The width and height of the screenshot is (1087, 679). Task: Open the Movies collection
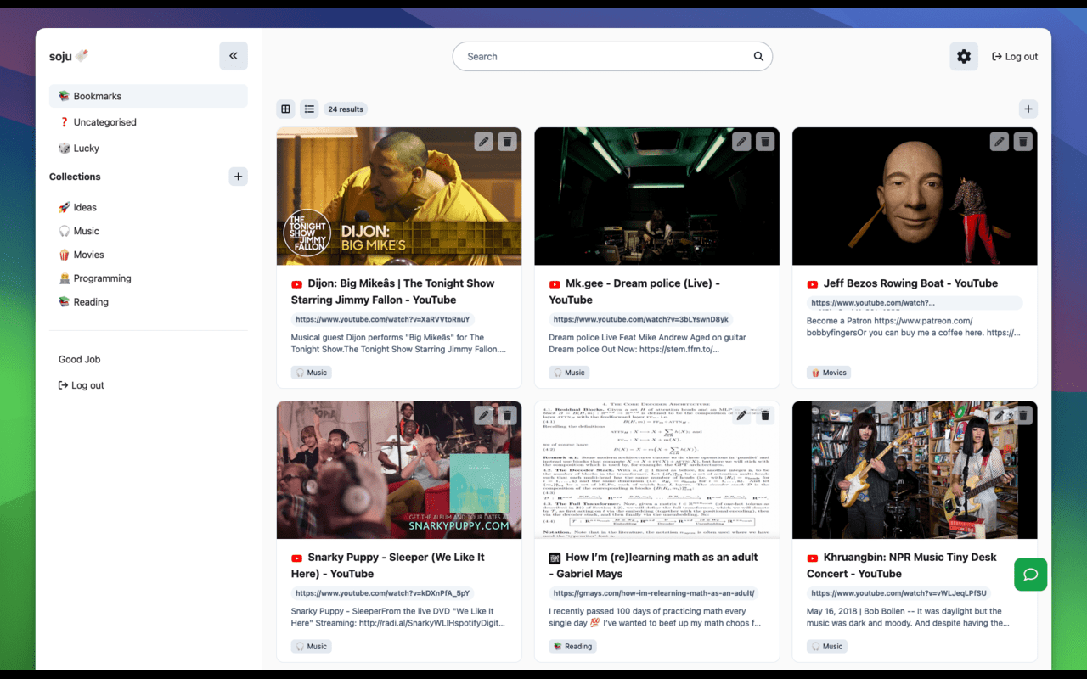click(87, 254)
